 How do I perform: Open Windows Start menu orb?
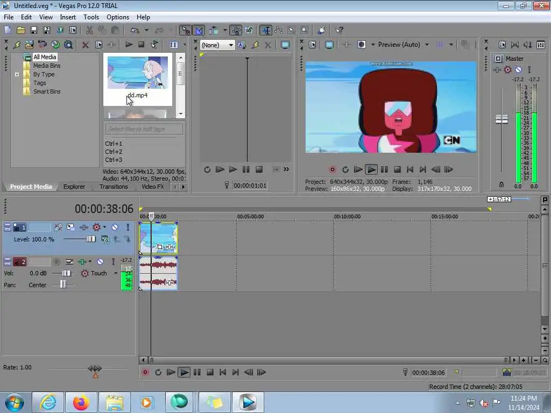point(15,402)
